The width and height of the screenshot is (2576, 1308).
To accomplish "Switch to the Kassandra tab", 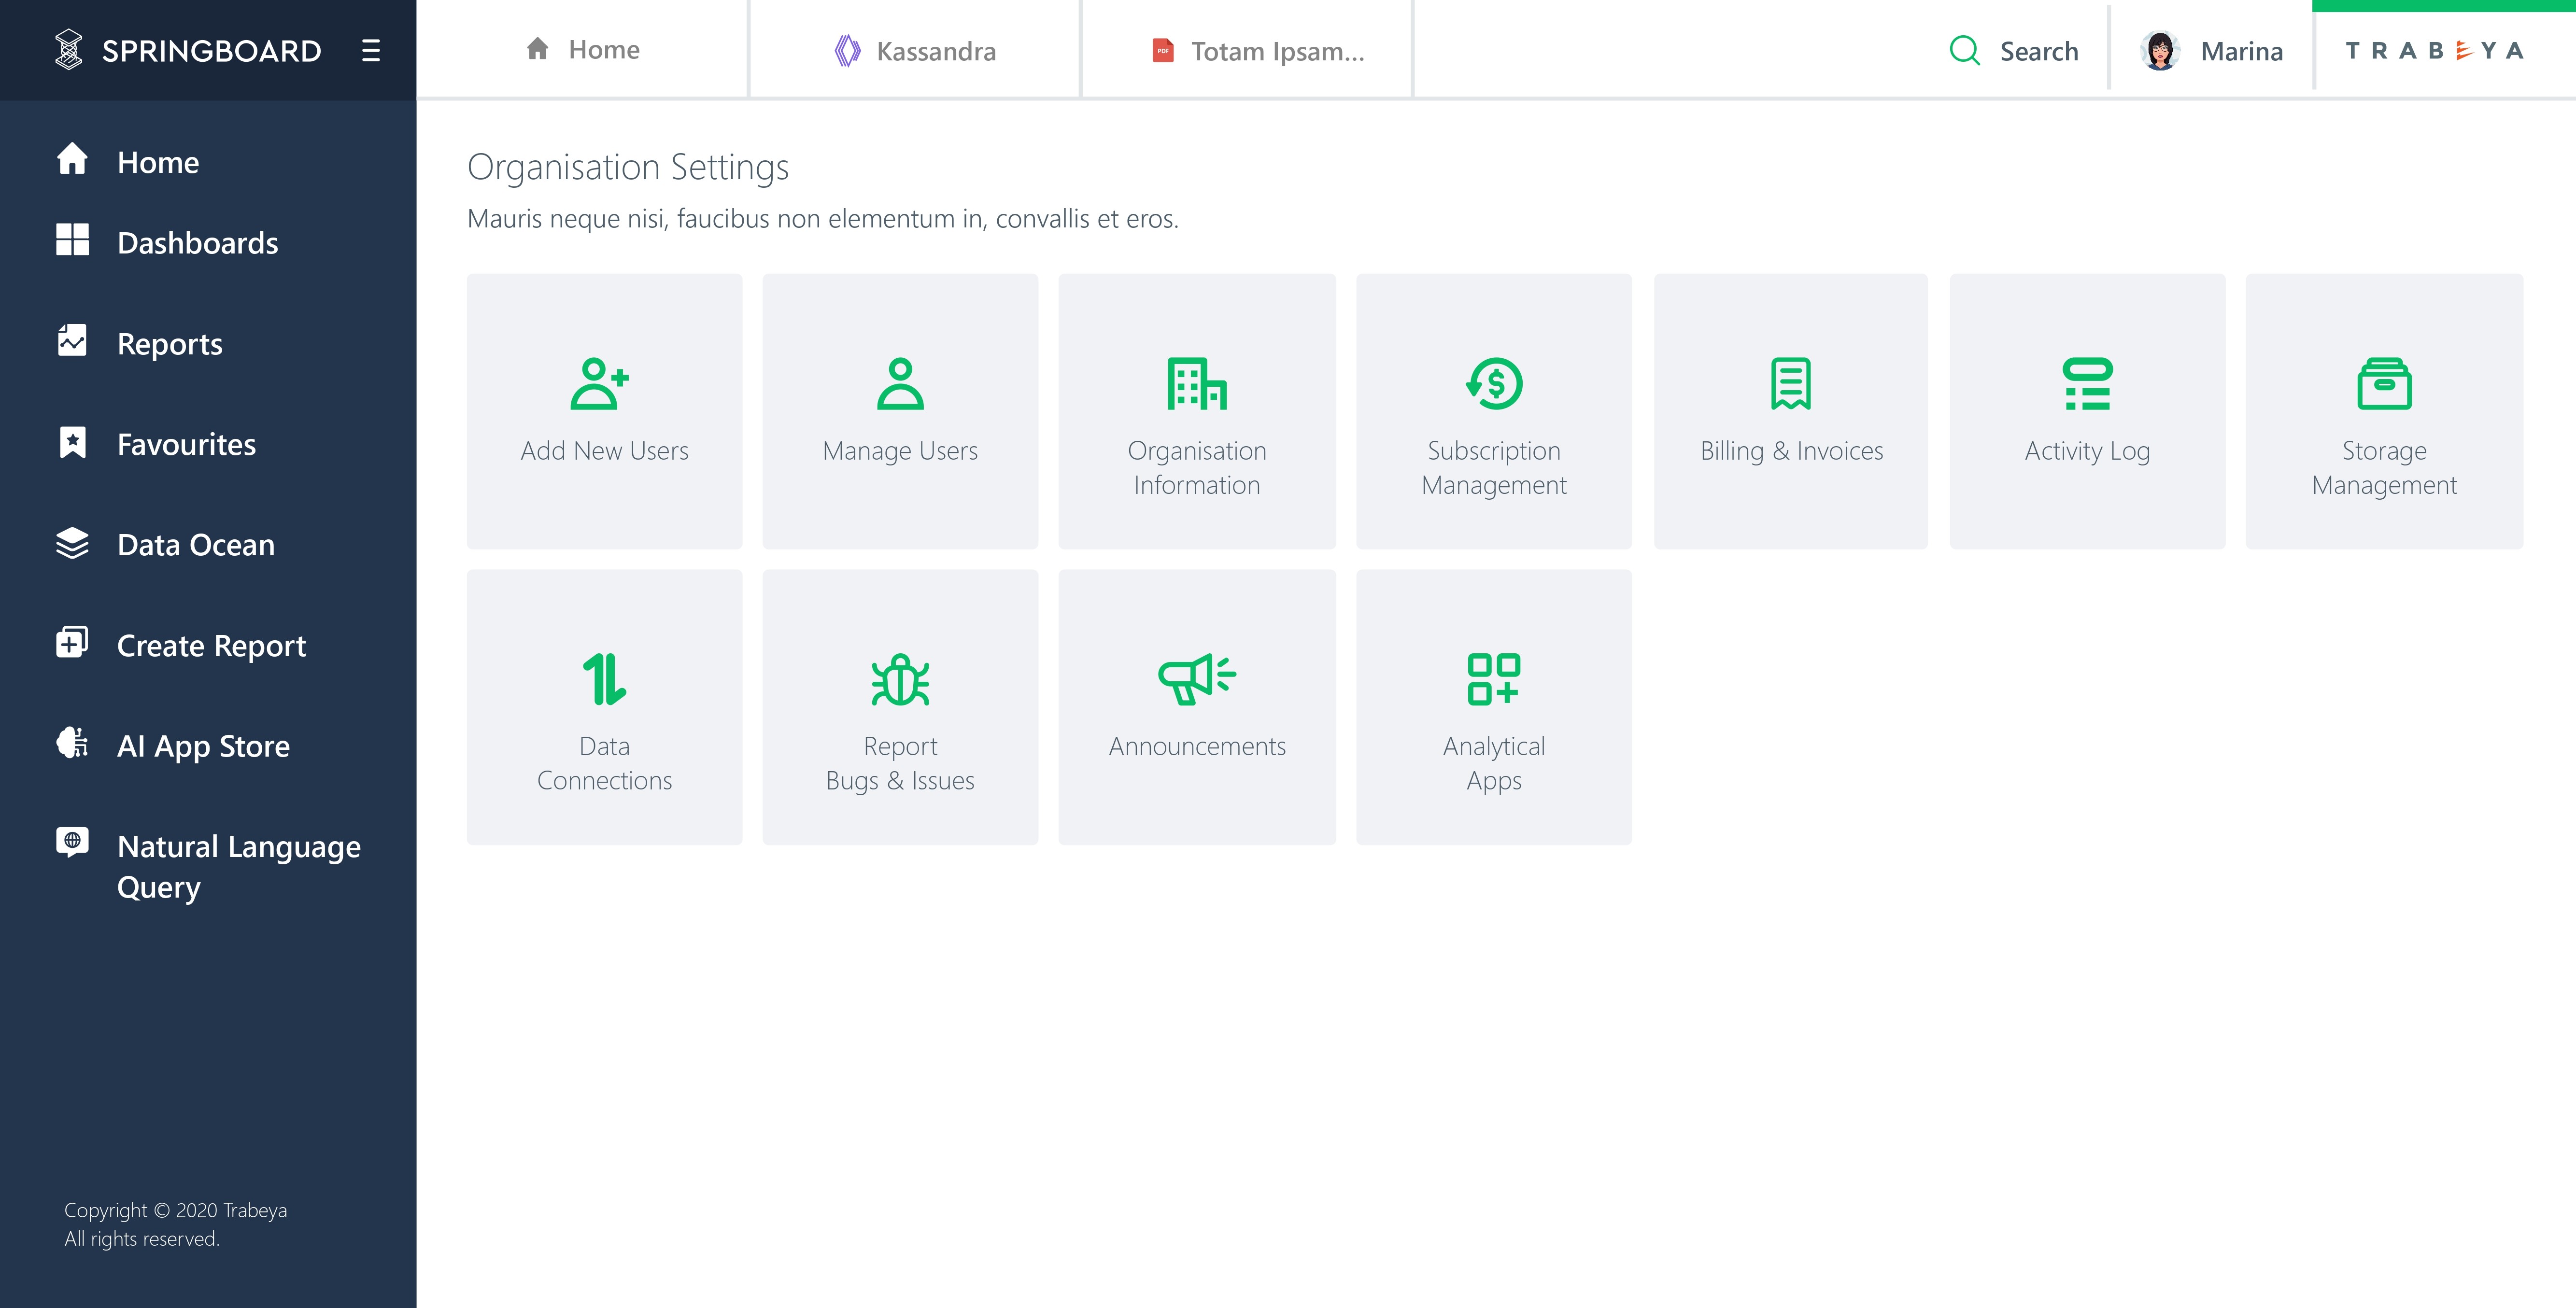I will [915, 49].
